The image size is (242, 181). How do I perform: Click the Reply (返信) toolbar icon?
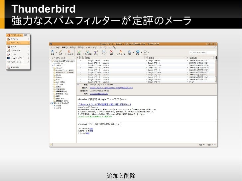[79, 52]
